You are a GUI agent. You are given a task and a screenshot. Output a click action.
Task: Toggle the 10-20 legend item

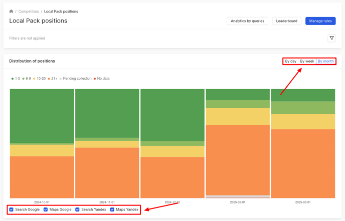(40, 79)
